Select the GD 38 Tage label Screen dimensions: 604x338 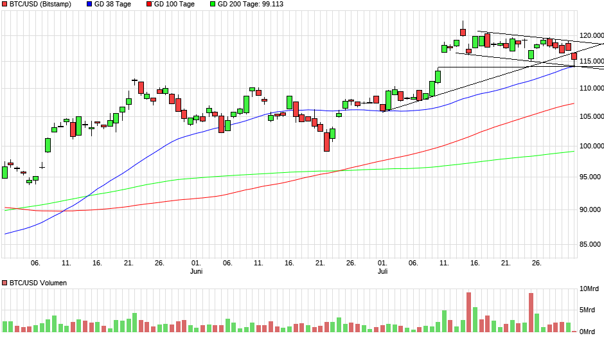[112, 4]
